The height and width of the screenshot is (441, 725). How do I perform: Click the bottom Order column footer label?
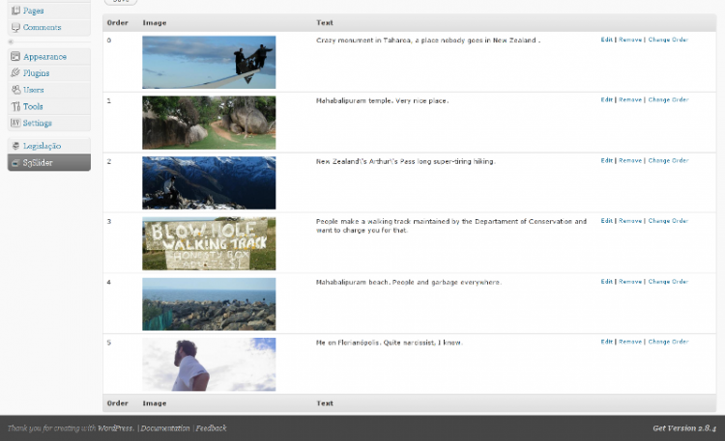[x=117, y=403]
